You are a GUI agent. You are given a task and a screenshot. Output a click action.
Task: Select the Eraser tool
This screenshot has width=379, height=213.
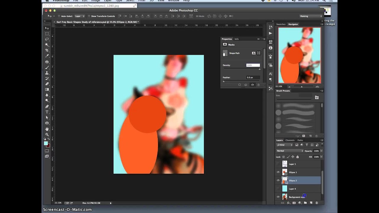[47, 84]
